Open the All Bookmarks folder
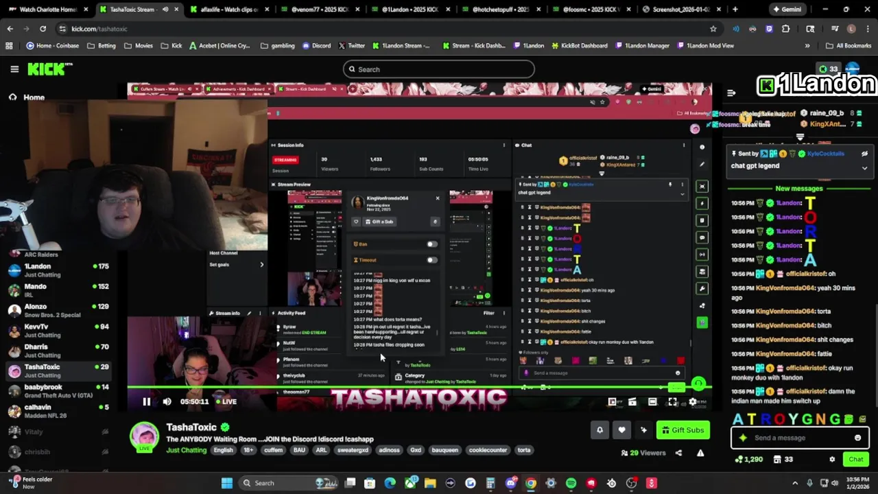The height and width of the screenshot is (494, 878). click(x=849, y=46)
